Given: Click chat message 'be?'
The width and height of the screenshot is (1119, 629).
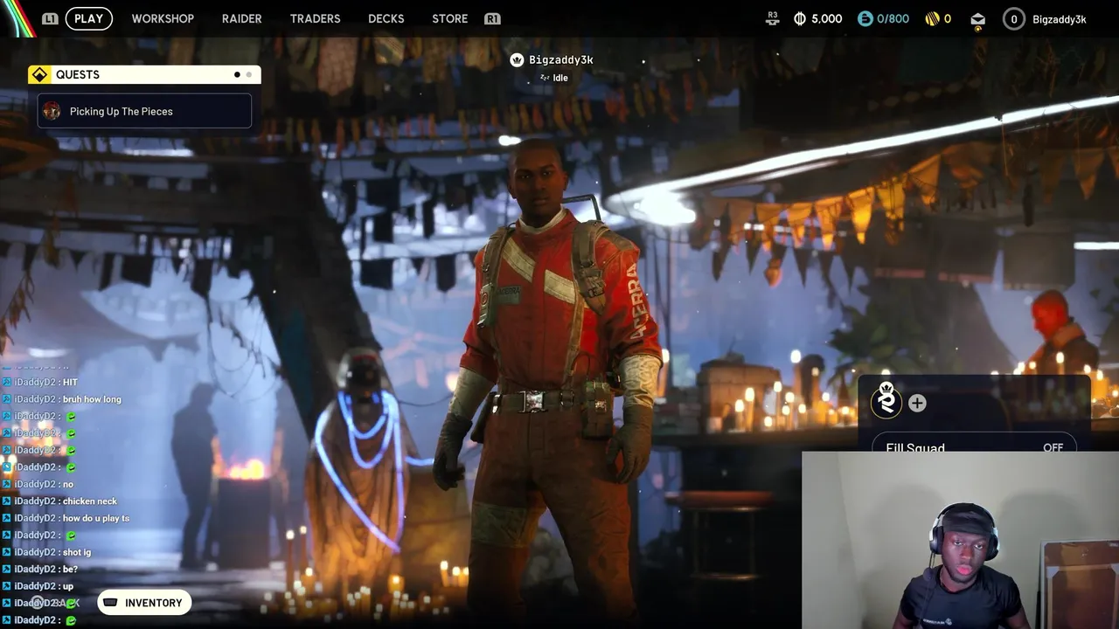Looking at the screenshot, I should 70,570.
